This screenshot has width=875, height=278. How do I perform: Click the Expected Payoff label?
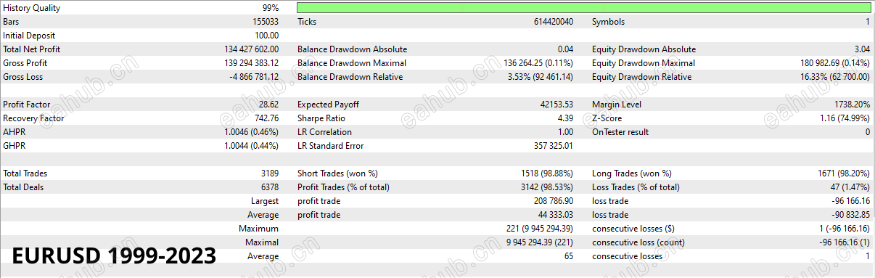pos(328,105)
